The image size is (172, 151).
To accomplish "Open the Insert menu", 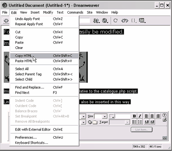I will coord(35,12).
